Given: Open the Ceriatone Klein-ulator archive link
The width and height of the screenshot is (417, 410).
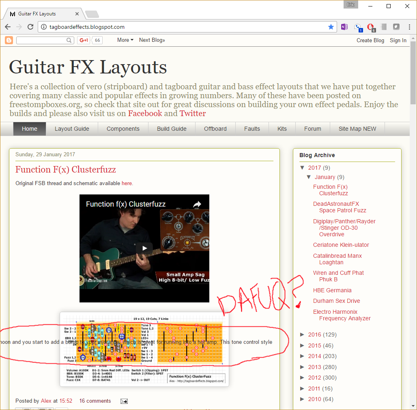Looking at the screenshot, I should click(341, 245).
